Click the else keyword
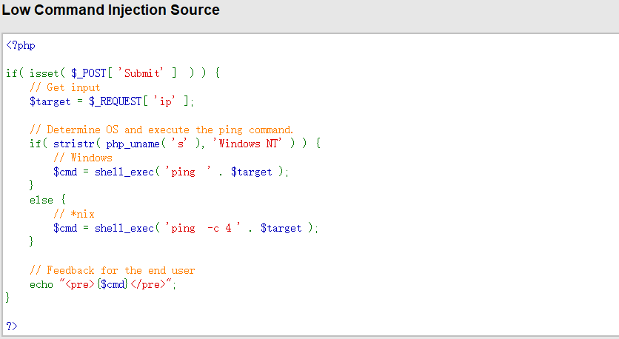This screenshot has height=339, width=619. point(41,200)
